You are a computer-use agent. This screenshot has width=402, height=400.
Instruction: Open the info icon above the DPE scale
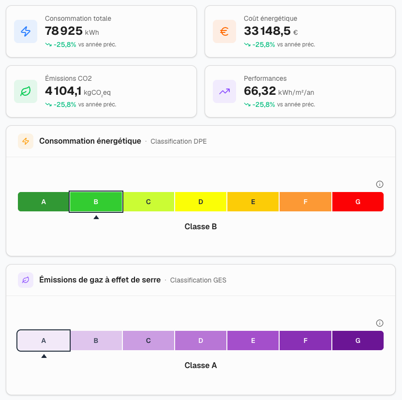pyautogui.click(x=379, y=184)
